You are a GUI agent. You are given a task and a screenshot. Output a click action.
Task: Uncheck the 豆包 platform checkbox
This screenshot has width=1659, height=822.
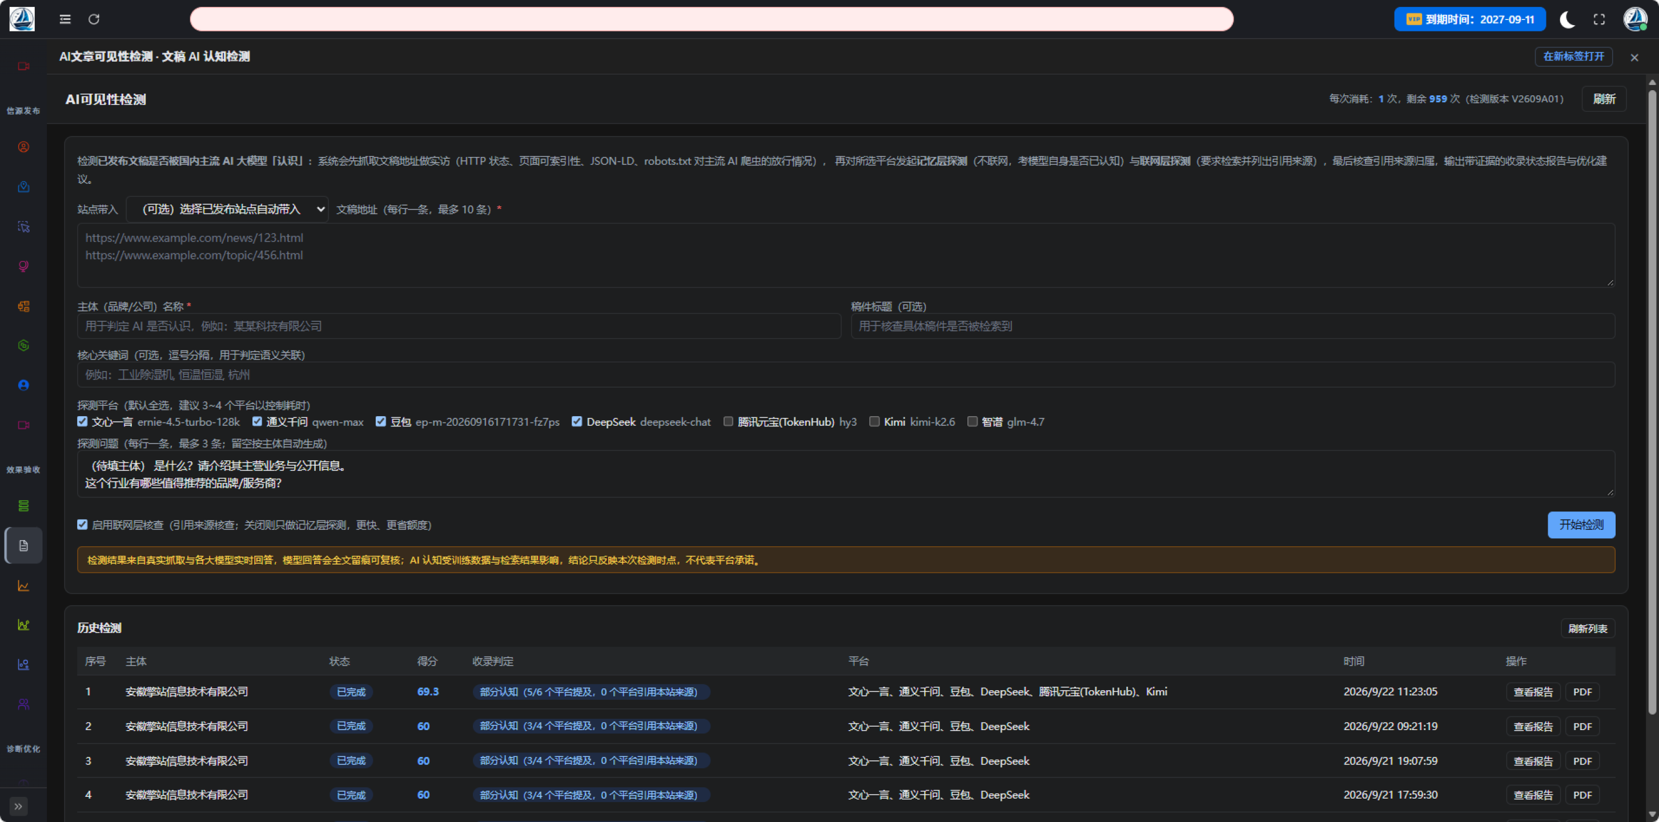tap(380, 421)
